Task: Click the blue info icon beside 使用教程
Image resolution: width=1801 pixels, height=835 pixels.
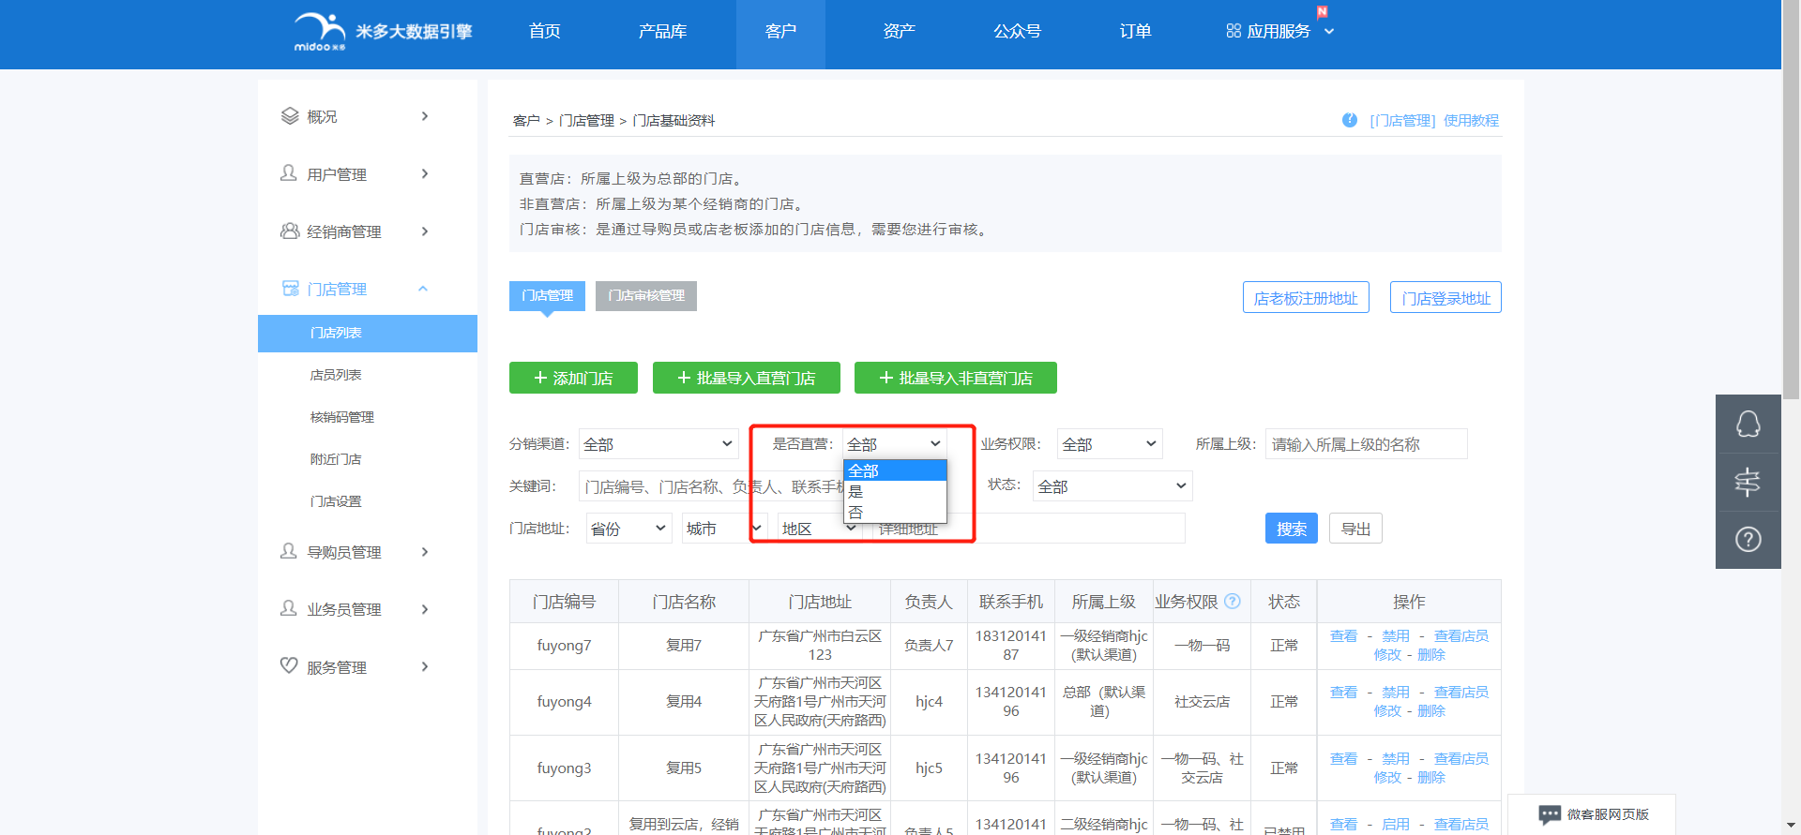Action: tap(1350, 120)
